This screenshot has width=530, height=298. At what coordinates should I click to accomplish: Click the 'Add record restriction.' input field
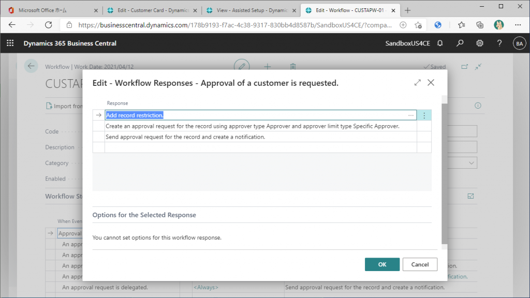click(x=254, y=115)
